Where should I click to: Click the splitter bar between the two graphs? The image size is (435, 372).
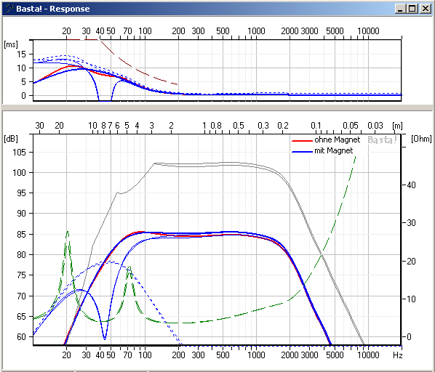217,108
